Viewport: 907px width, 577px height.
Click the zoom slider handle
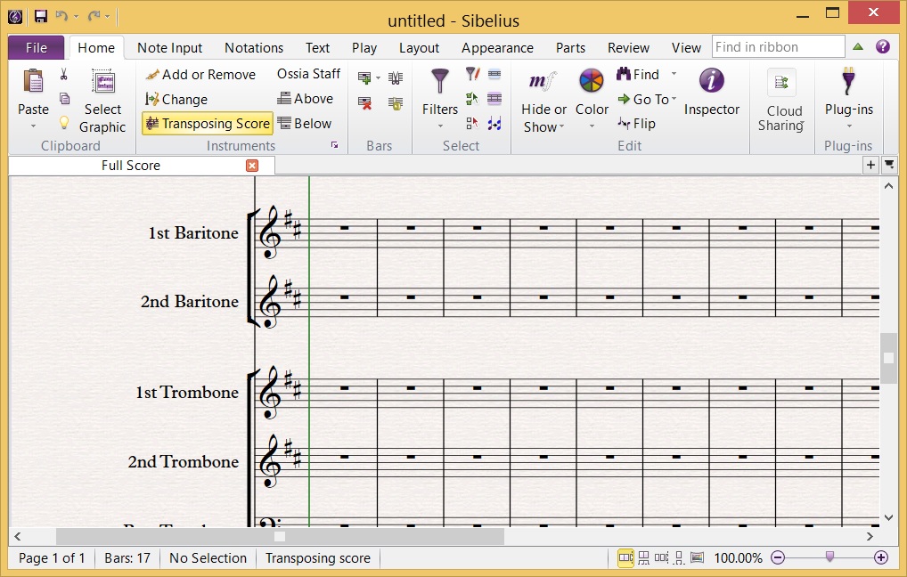[x=828, y=557]
